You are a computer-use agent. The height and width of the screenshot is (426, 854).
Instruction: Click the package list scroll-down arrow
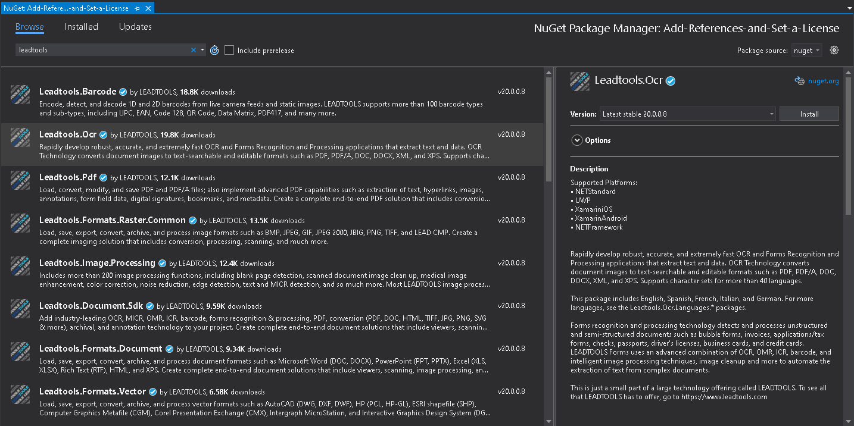point(548,422)
